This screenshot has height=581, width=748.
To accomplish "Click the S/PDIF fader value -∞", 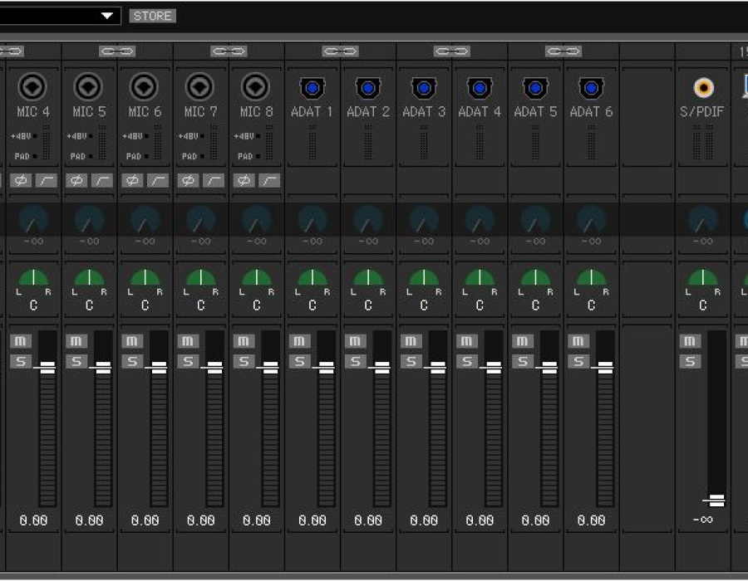I will 703,520.
